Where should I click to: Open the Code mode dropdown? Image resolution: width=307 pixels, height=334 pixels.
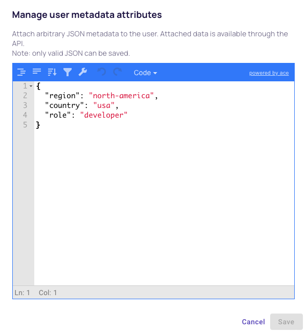pos(145,73)
